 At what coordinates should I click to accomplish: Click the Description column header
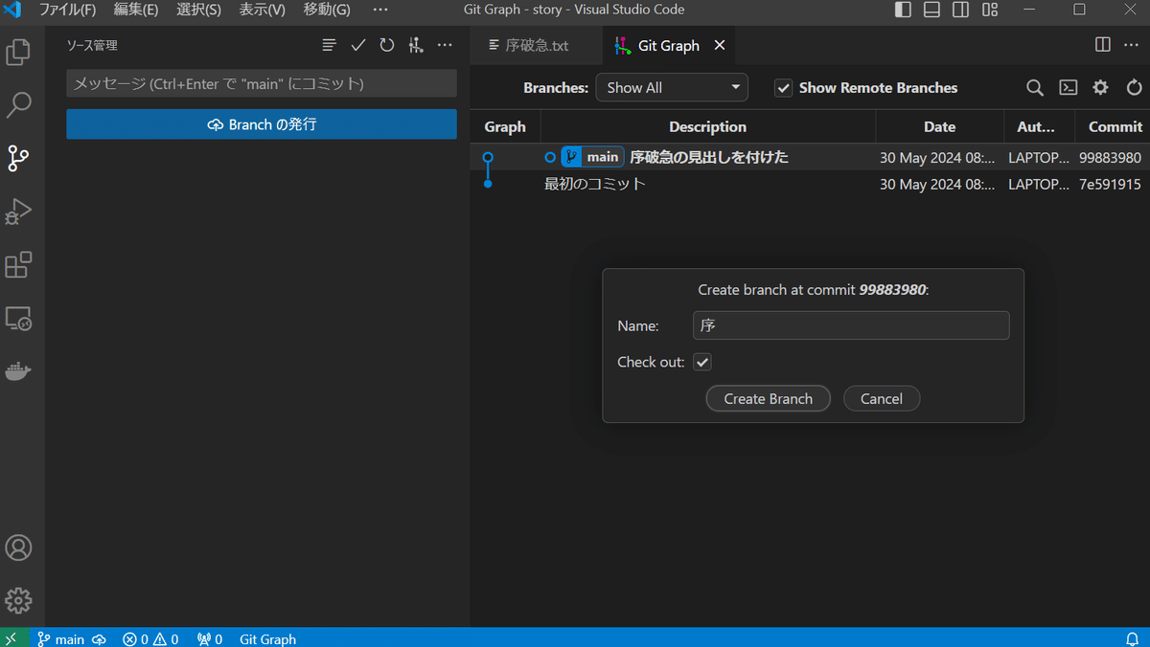coord(707,126)
